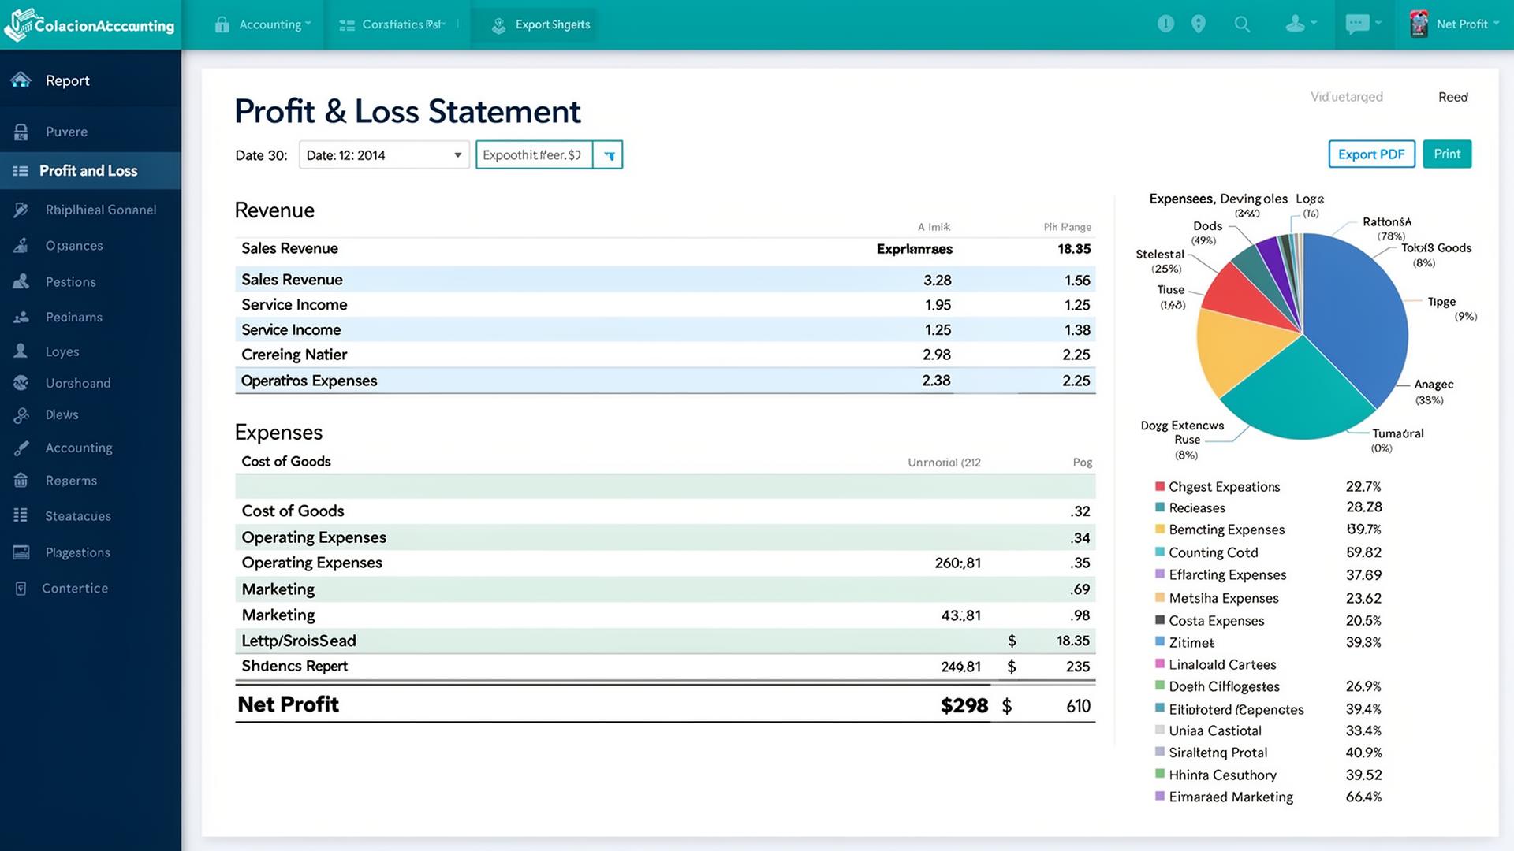
Task: Click the Contertice clipboard icon
Action: (x=21, y=588)
